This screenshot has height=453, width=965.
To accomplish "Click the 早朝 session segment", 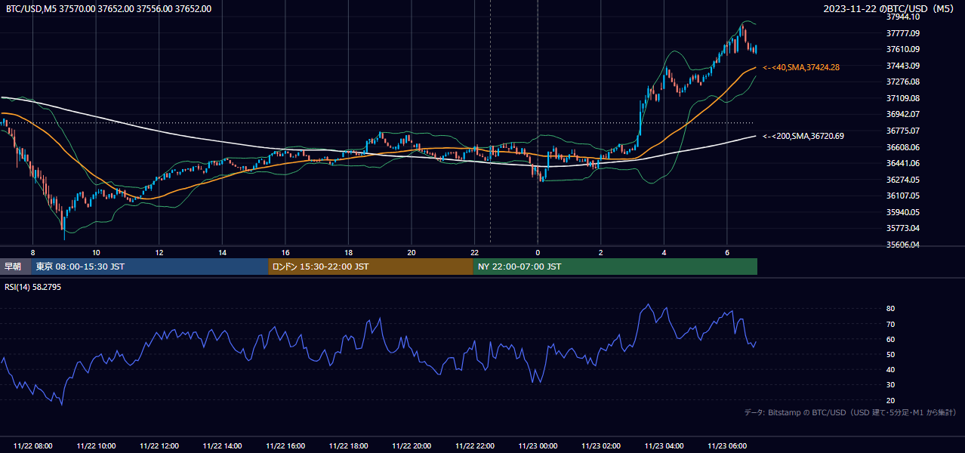I will (15, 267).
